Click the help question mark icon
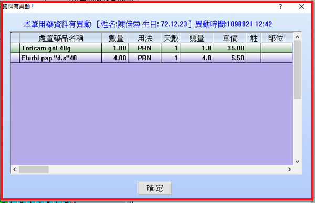 coord(280,7)
